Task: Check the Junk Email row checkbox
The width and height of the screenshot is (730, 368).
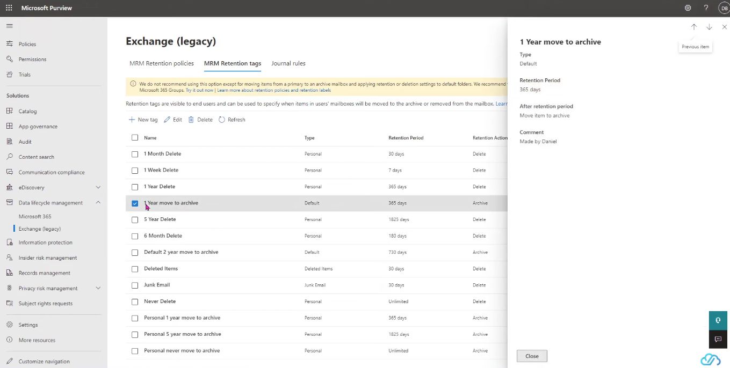Action: pos(135,285)
